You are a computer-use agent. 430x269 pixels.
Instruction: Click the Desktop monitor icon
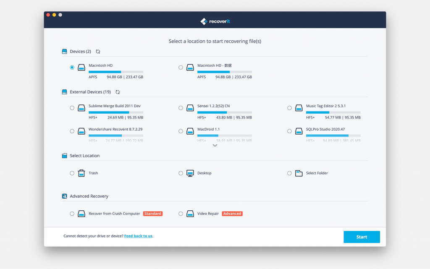(x=190, y=173)
